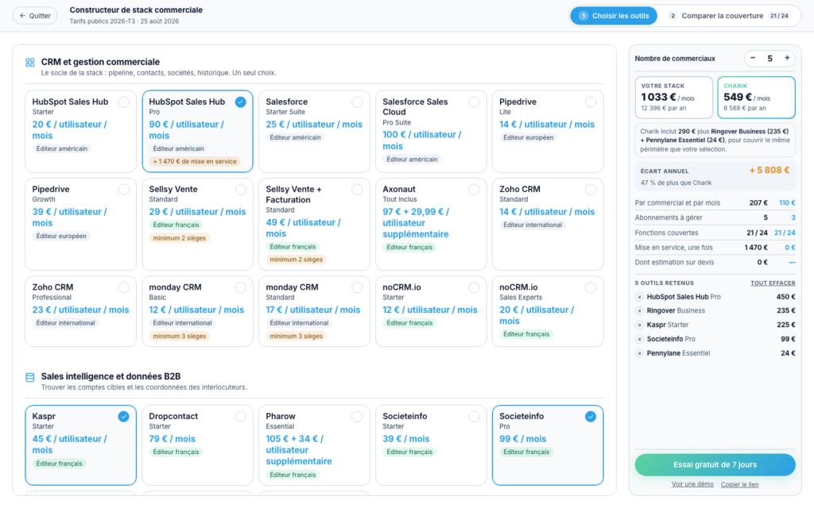Screen dimensions: 814x508
Task: Remove Pennylane Essentiel from retained tools
Action: pos(640,353)
